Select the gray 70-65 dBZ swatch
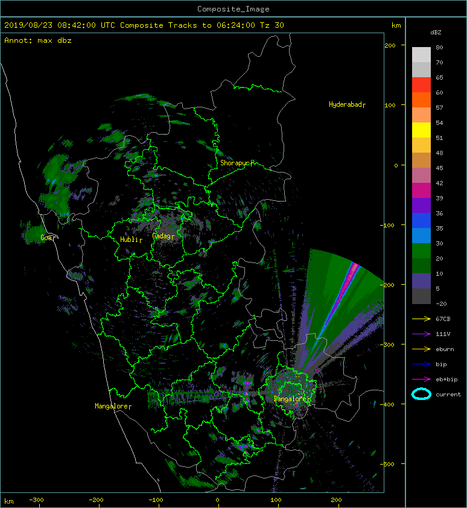 (x=421, y=69)
